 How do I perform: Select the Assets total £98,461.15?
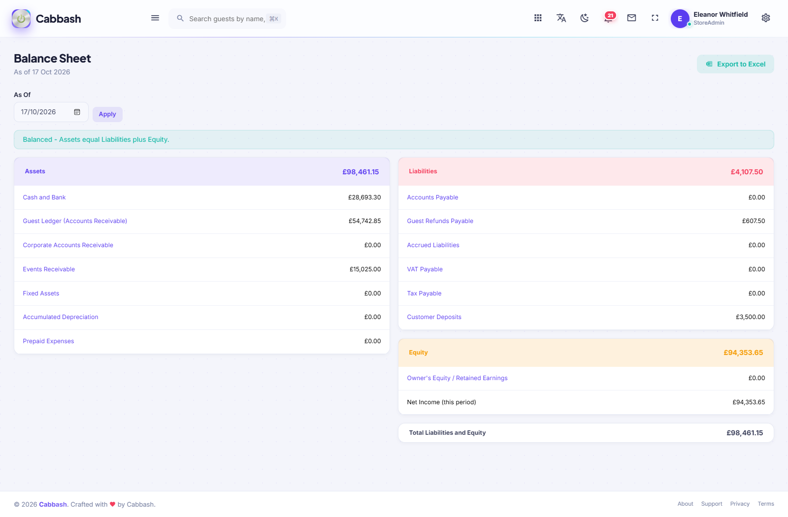pyautogui.click(x=361, y=172)
